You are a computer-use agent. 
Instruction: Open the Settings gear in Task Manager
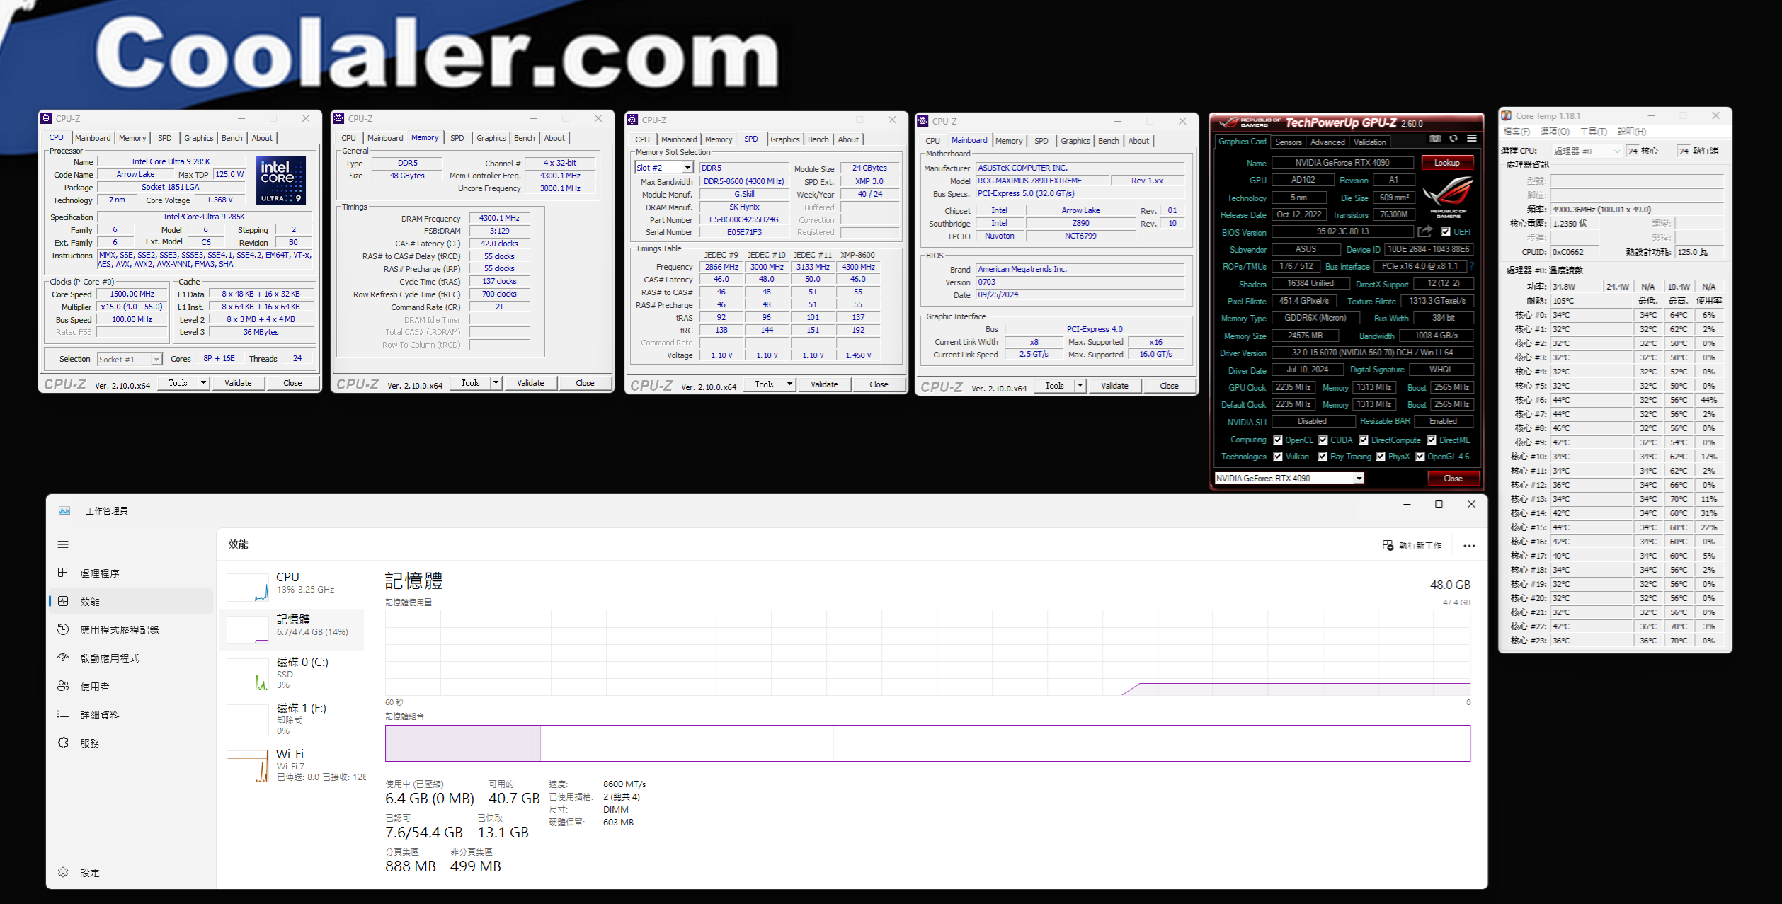click(63, 872)
